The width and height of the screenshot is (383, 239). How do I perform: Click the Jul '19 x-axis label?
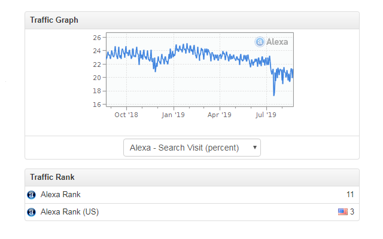point(267,115)
